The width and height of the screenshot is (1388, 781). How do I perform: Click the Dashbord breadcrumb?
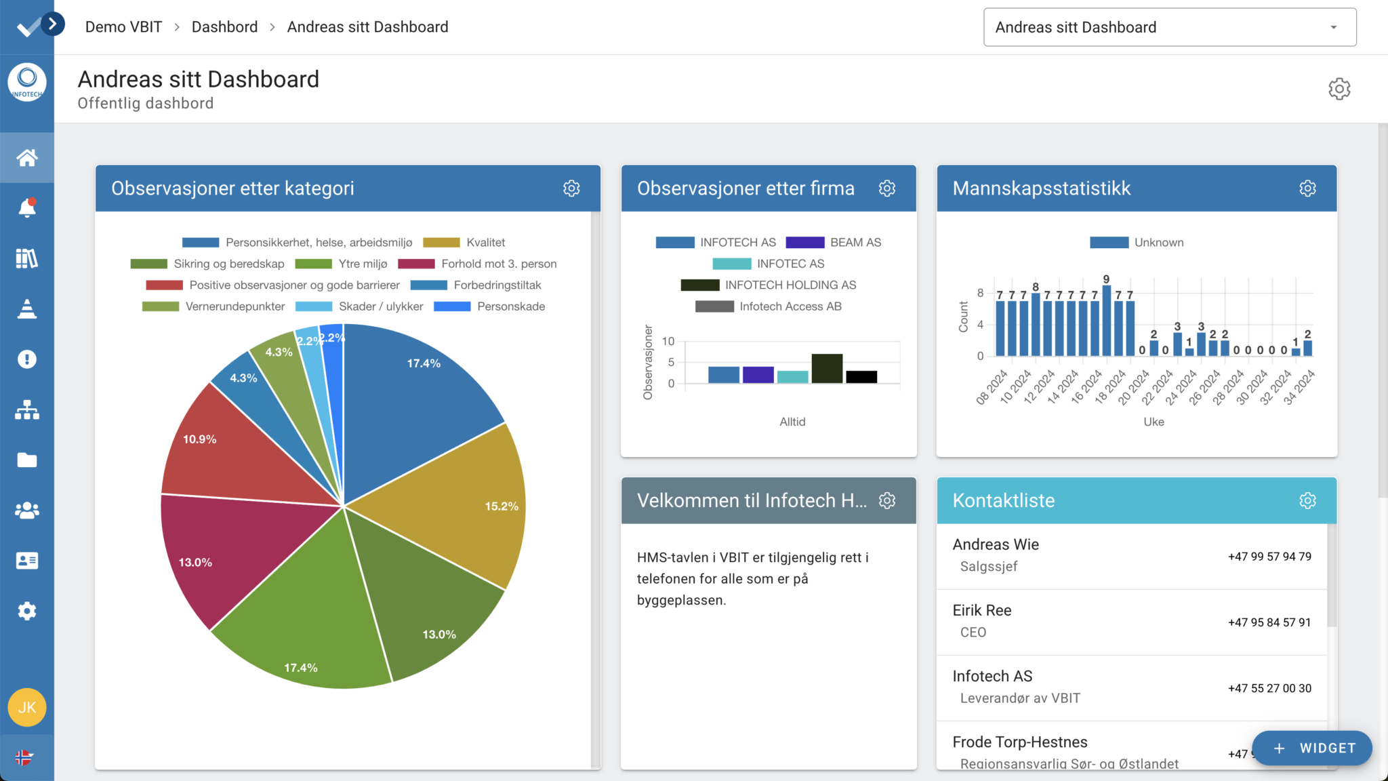(224, 27)
